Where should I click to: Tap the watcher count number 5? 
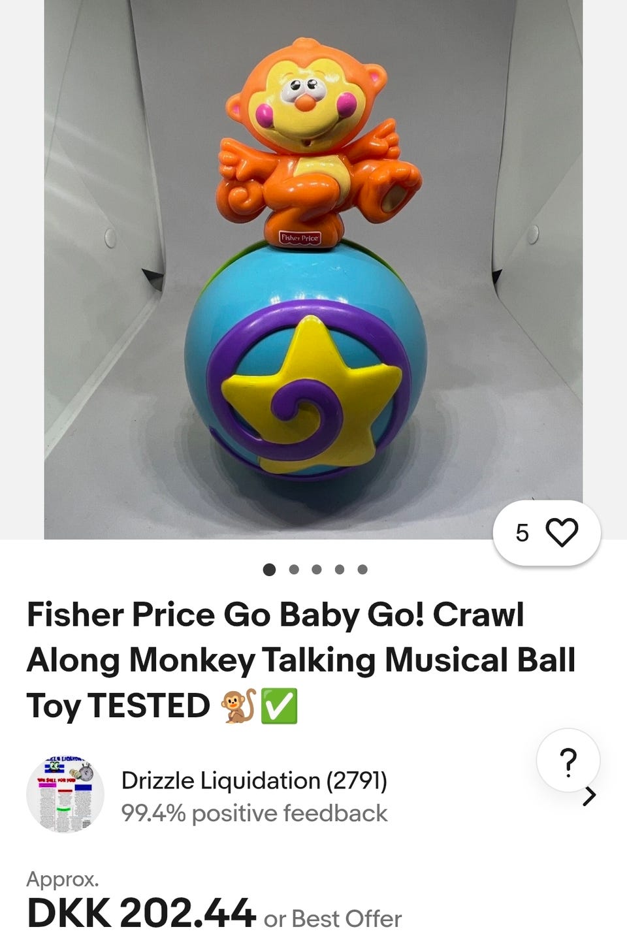(522, 533)
